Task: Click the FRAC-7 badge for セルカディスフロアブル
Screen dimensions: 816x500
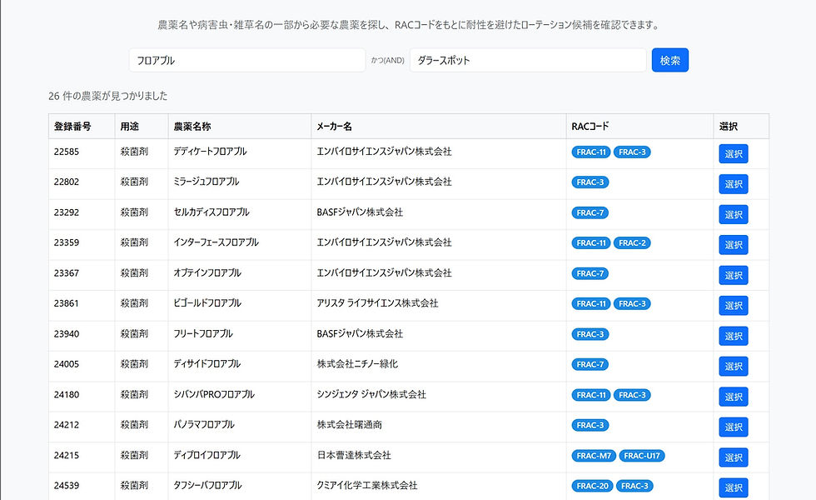Action: tap(590, 212)
